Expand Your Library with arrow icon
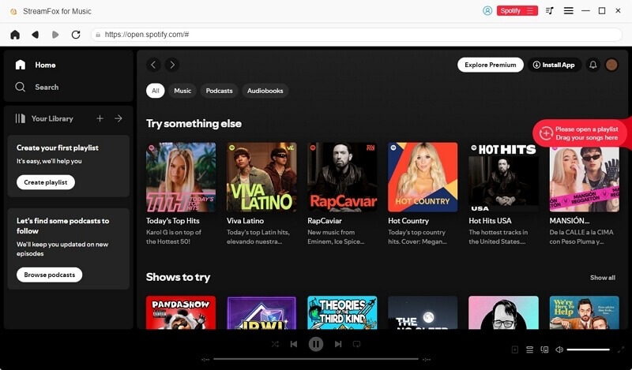Screen dimensions: 632x370 click(118, 118)
